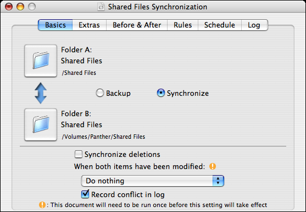Image resolution: width=306 pixels, height=212 pixels.
Task: Select the Basics tab
Action: click(x=55, y=25)
